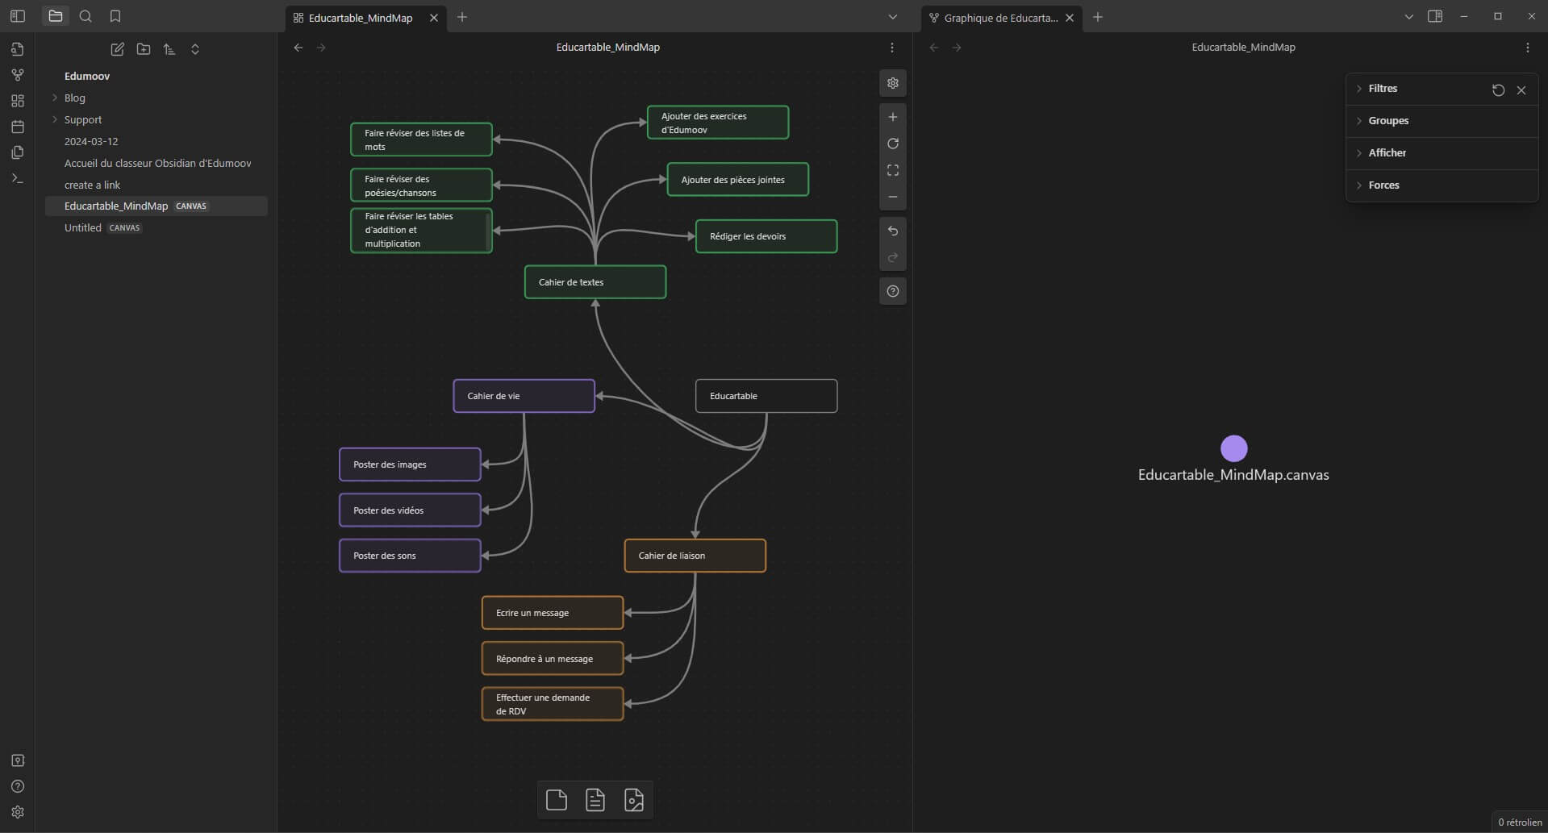Select the Rédiger les devoirs card
Screen dimensions: 1548x833
(x=766, y=236)
